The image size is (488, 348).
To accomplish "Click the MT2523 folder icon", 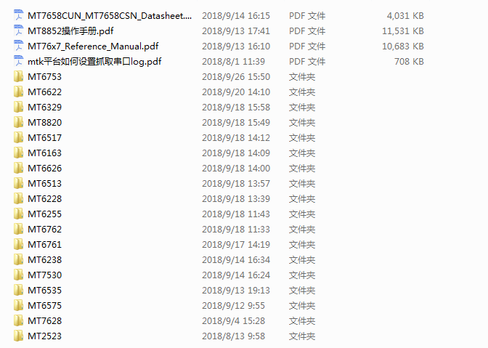I will pyautogui.click(x=19, y=336).
